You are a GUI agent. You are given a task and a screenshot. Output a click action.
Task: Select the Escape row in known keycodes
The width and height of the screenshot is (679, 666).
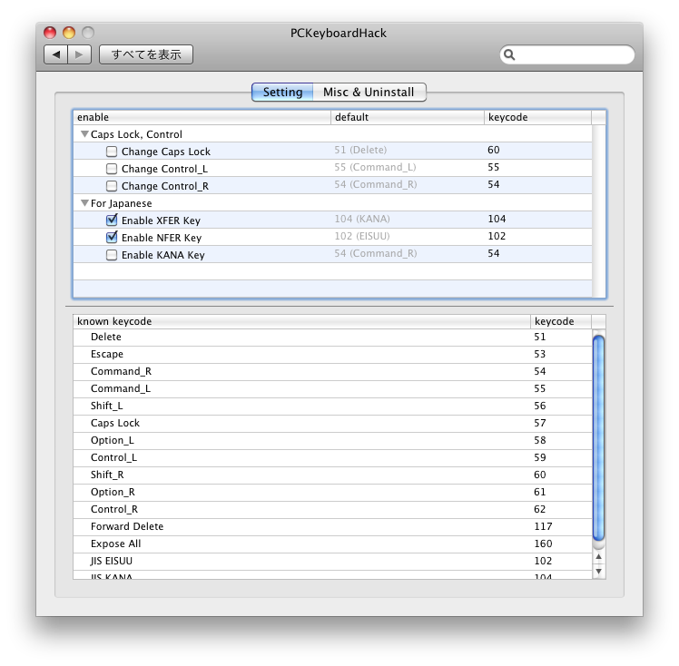332,355
